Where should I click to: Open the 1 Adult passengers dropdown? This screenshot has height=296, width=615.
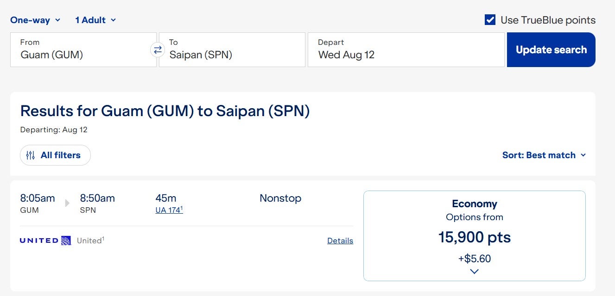pyautogui.click(x=95, y=20)
